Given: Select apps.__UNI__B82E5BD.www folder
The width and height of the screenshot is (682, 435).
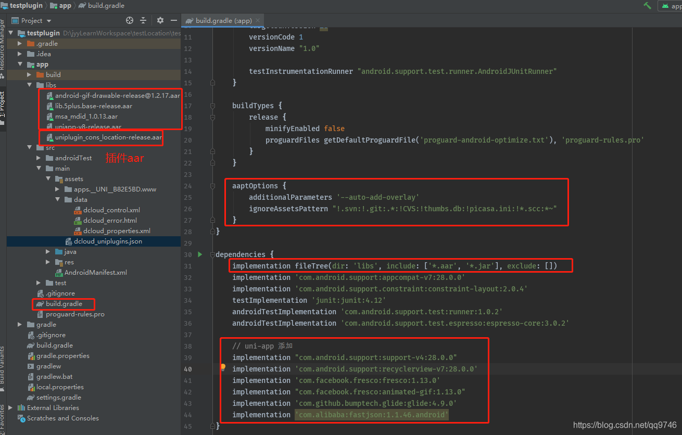Looking at the screenshot, I should pyautogui.click(x=110, y=189).
